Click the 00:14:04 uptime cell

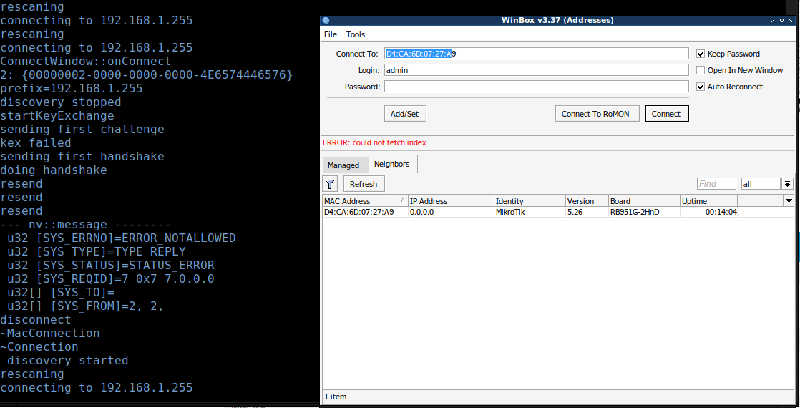pyautogui.click(x=708, y=212)
